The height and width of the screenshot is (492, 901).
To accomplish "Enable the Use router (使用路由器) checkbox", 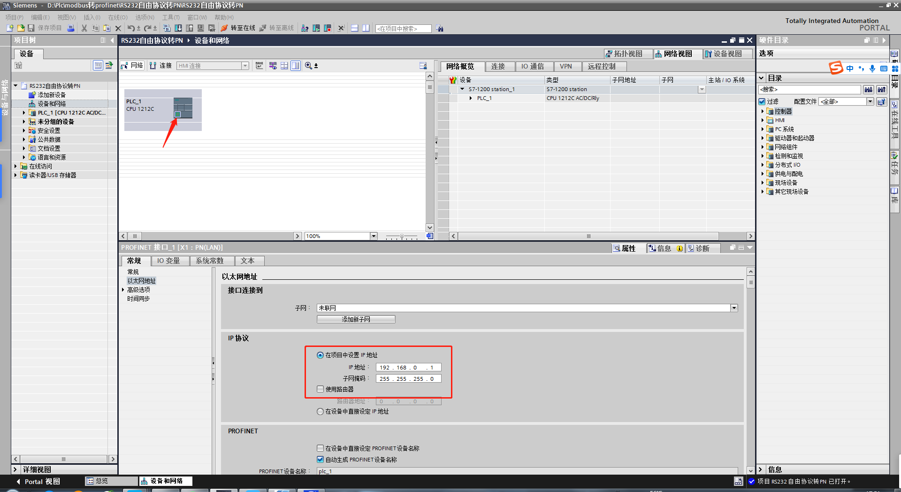I will 320,389.
